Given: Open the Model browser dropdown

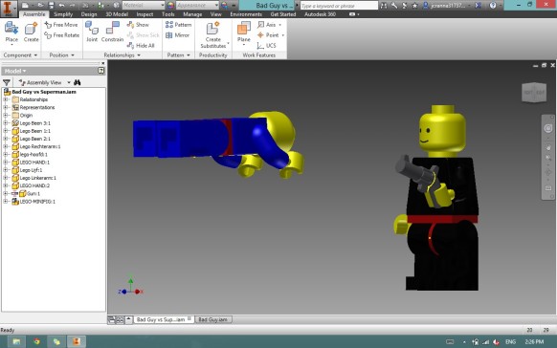Looking at the screenshot, I should coord(15,71).
